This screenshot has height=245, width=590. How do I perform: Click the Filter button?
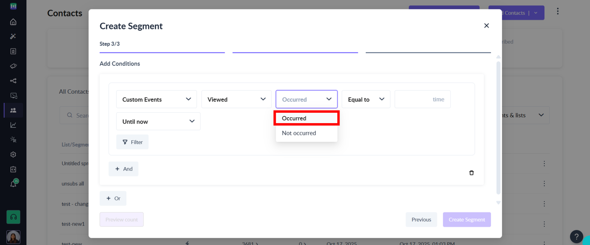(x=133, y=142)
